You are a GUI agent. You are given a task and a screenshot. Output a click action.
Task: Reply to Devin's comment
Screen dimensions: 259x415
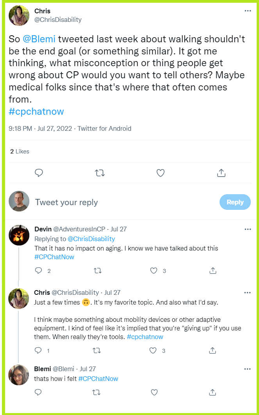click(x=38, y=270)
